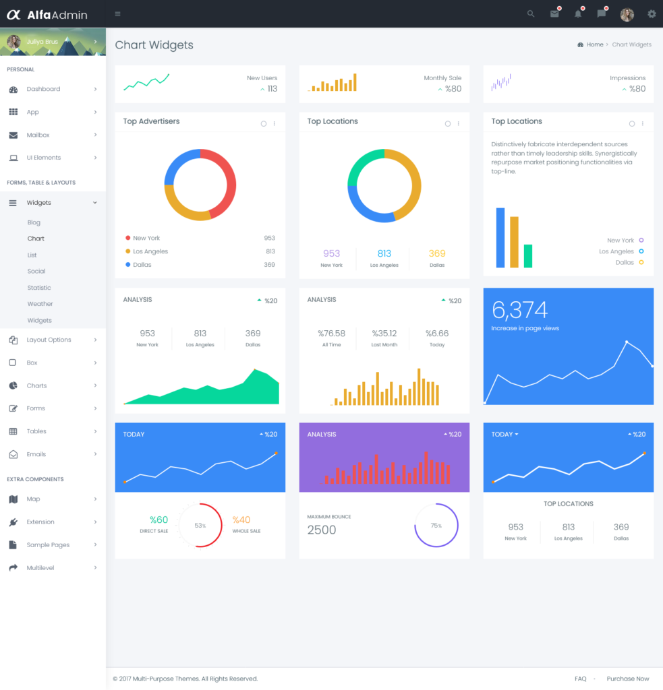Click the 75% circular progress indicator
663x690 pixels.
[x=436, y=525]
